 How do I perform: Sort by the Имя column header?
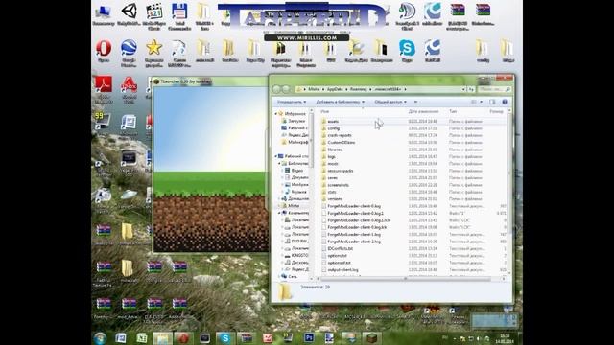point(324,111)
